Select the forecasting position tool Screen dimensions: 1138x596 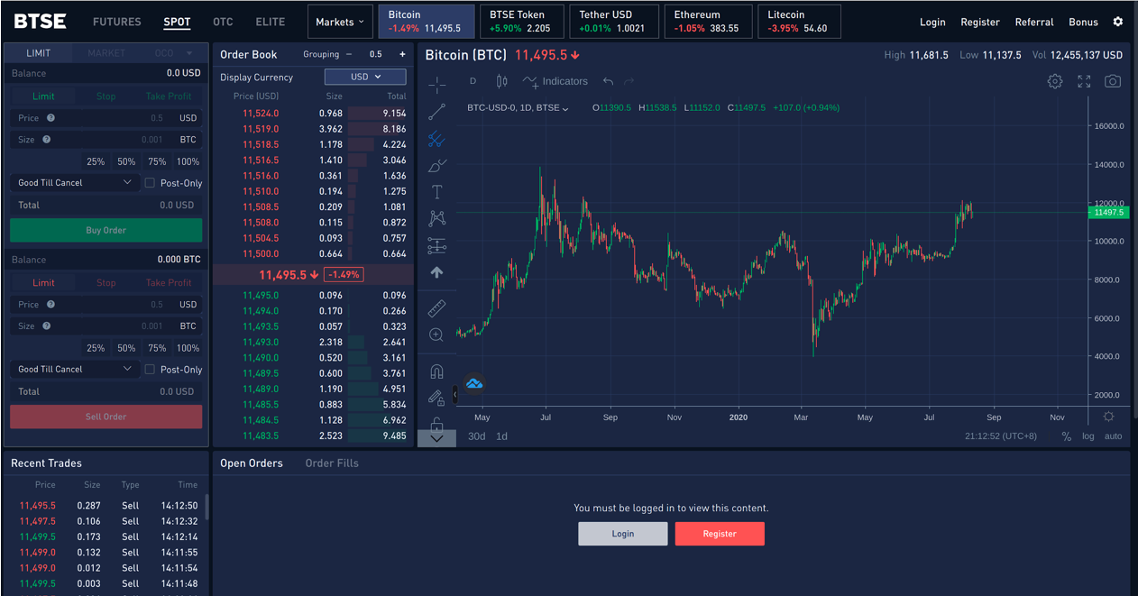(x=436, y=246)
